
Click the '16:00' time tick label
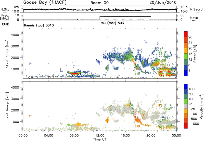[x=125, y=136]
